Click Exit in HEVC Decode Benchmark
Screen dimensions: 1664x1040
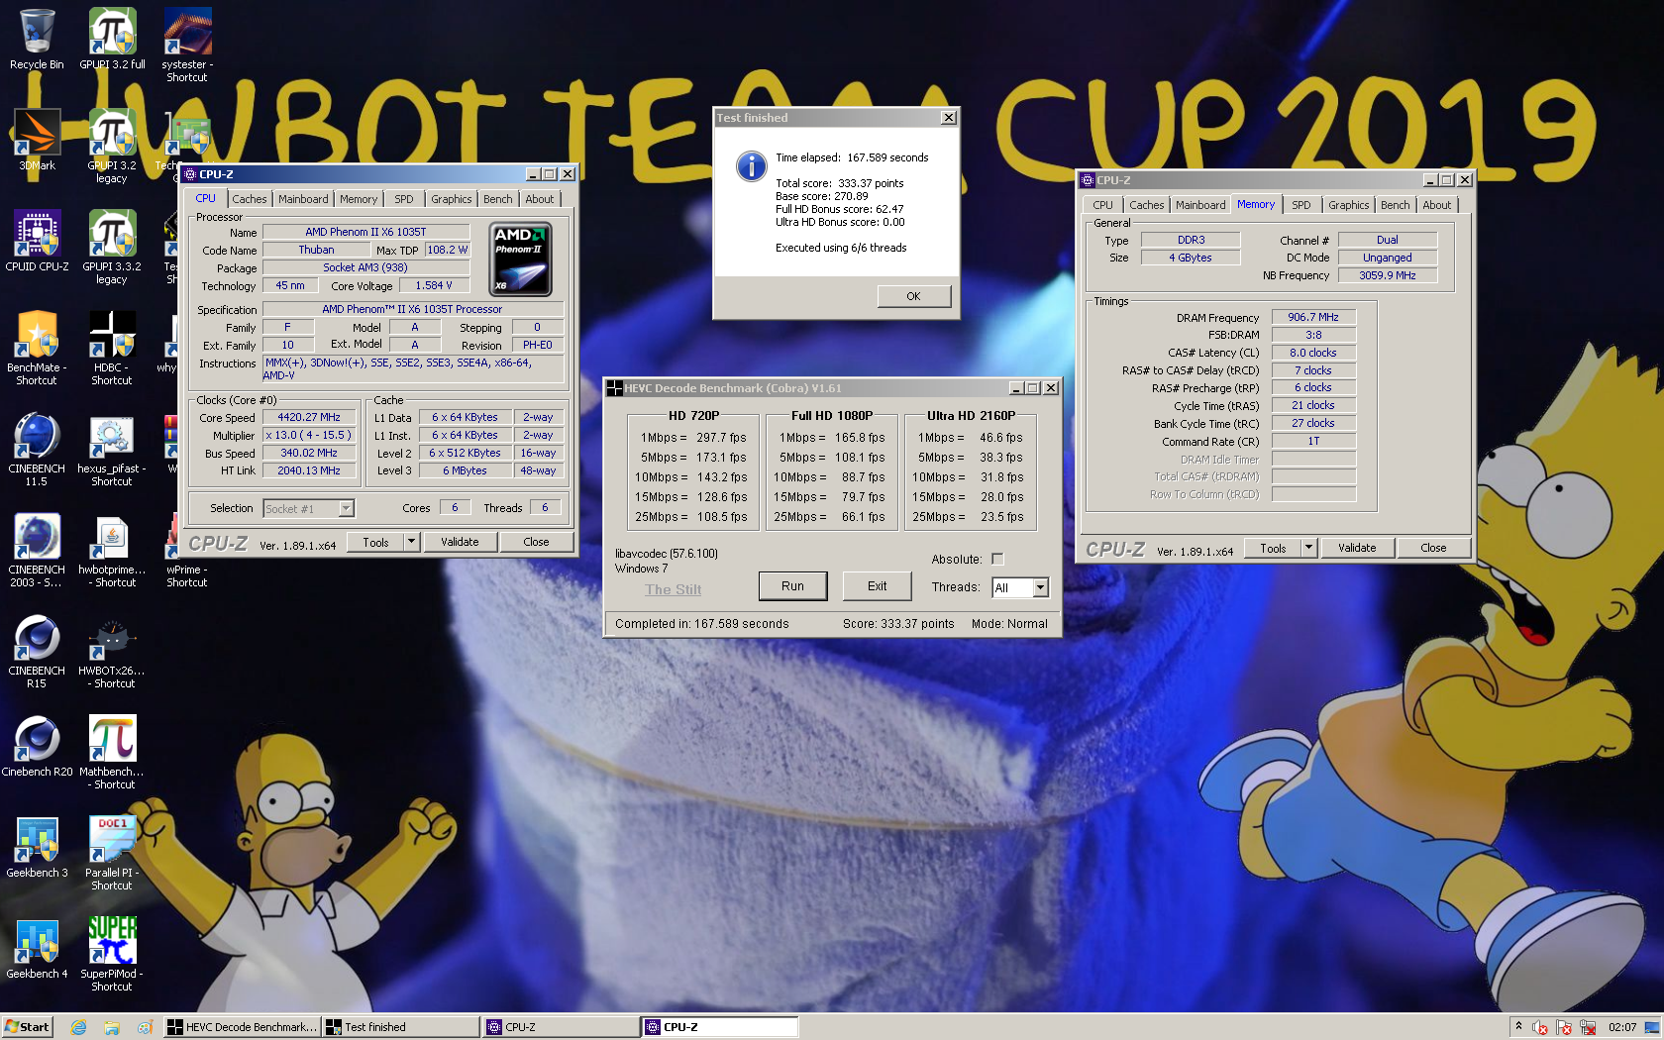pyautogui.click(x=877, y=586)
